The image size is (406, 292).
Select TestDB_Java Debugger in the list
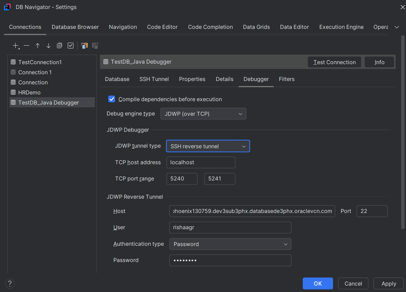point(52,103)
